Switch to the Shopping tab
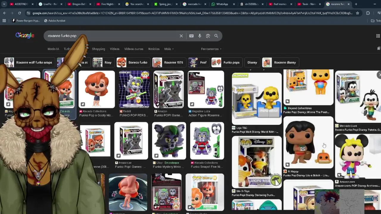 pos(98,49)
